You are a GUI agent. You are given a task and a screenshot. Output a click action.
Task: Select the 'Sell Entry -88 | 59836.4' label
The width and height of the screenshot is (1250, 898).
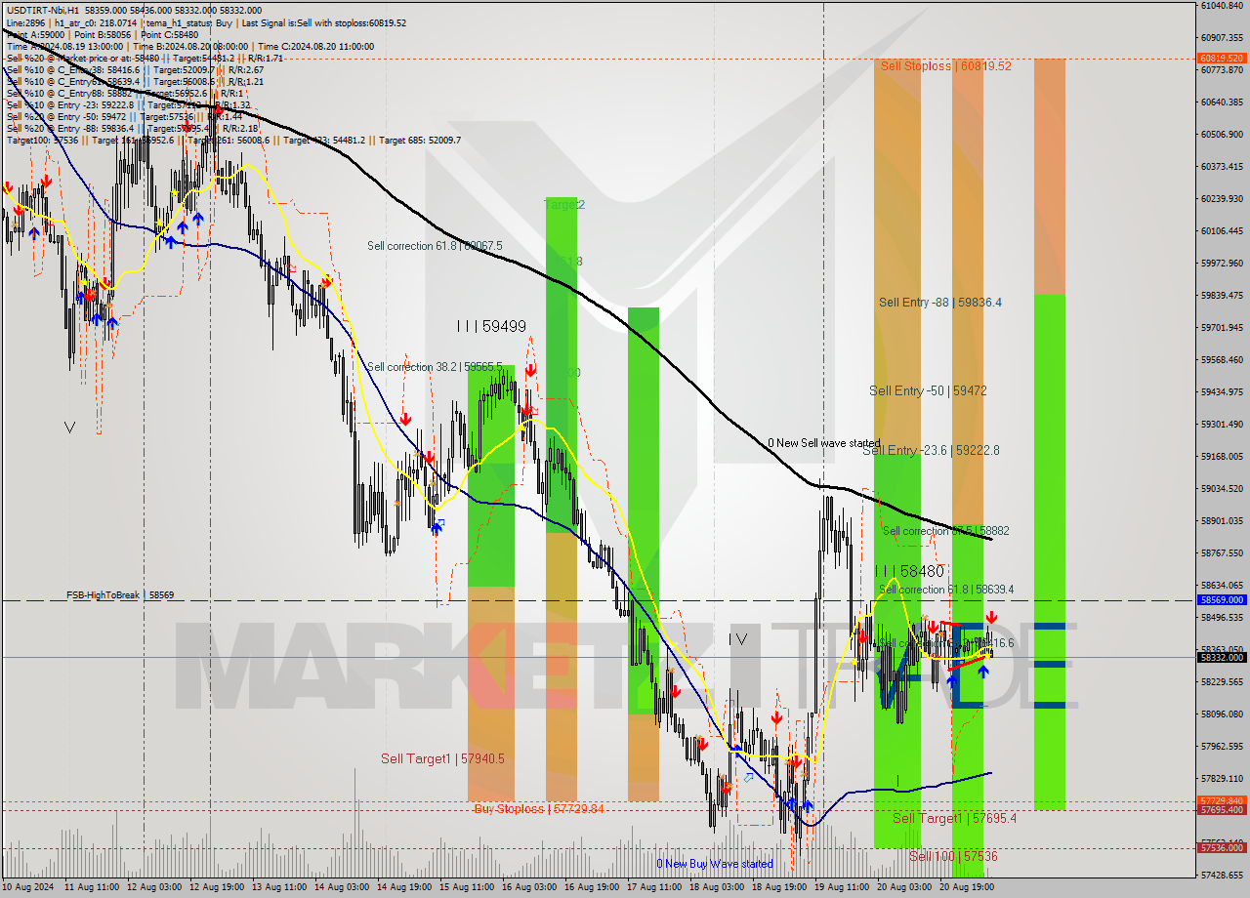[939, 303]
